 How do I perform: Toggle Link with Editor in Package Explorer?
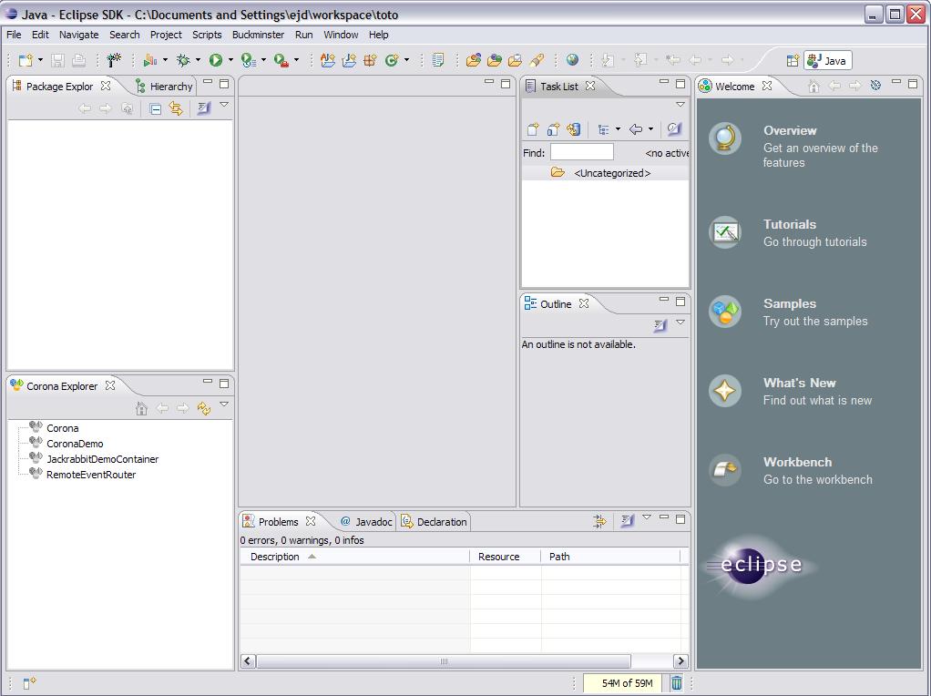(176, 108)
